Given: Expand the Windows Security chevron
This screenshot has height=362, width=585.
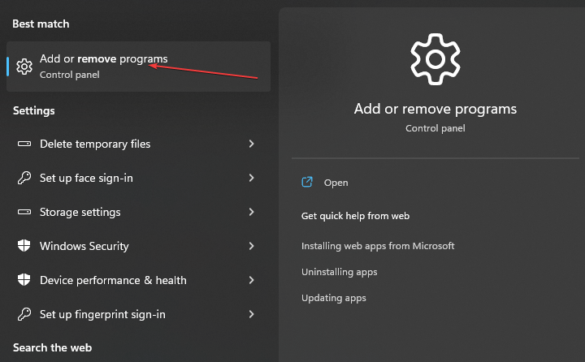Looking at the screenshot, I should click(252, 246).
